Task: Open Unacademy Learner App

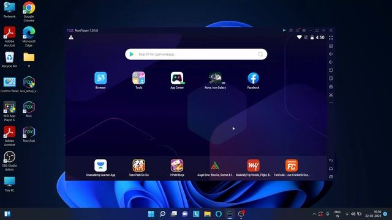Action: pyautogui.click(x=100, y=166)
